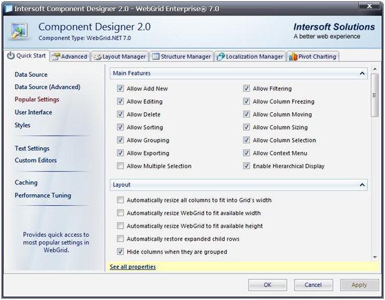Click the Quick Start power icon
Screen dimensions: 385x300
tap(11, 55)
